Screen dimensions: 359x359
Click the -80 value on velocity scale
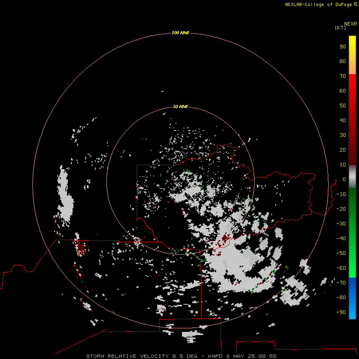click(341, 298)
